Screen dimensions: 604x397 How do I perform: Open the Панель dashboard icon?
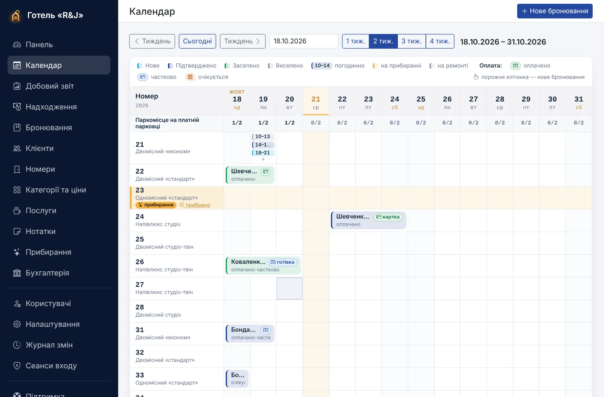tap(17, 45)
